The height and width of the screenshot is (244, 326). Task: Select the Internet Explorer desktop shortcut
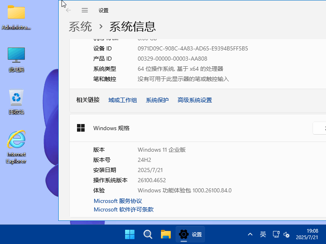(16, 146)
